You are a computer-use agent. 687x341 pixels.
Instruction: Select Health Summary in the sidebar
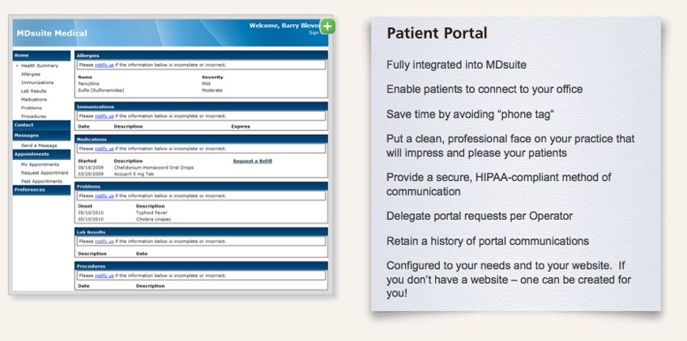(x=38, y=65)
